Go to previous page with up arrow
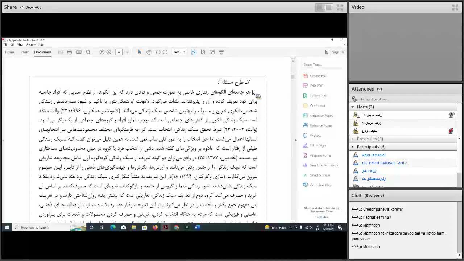Screen dimensions: 464x261 pyautogui.click(x=102, y=52)
